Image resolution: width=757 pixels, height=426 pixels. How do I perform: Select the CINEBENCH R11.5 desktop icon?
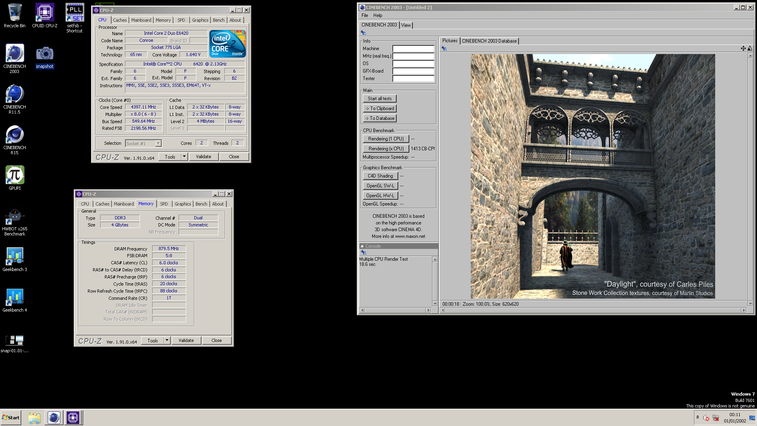point(15,99)
